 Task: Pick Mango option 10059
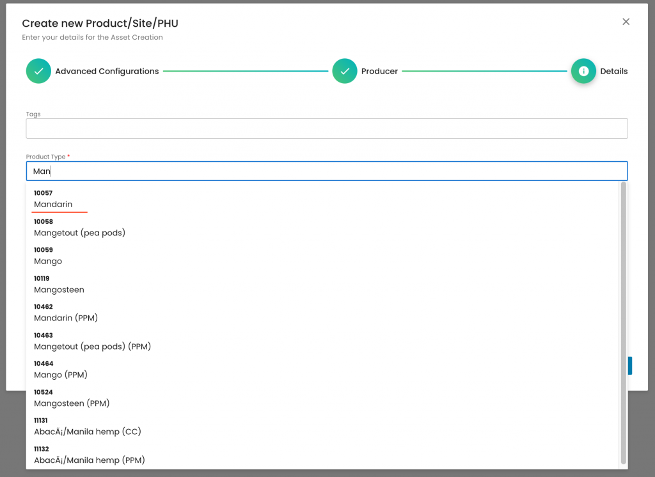click(48, 262)
